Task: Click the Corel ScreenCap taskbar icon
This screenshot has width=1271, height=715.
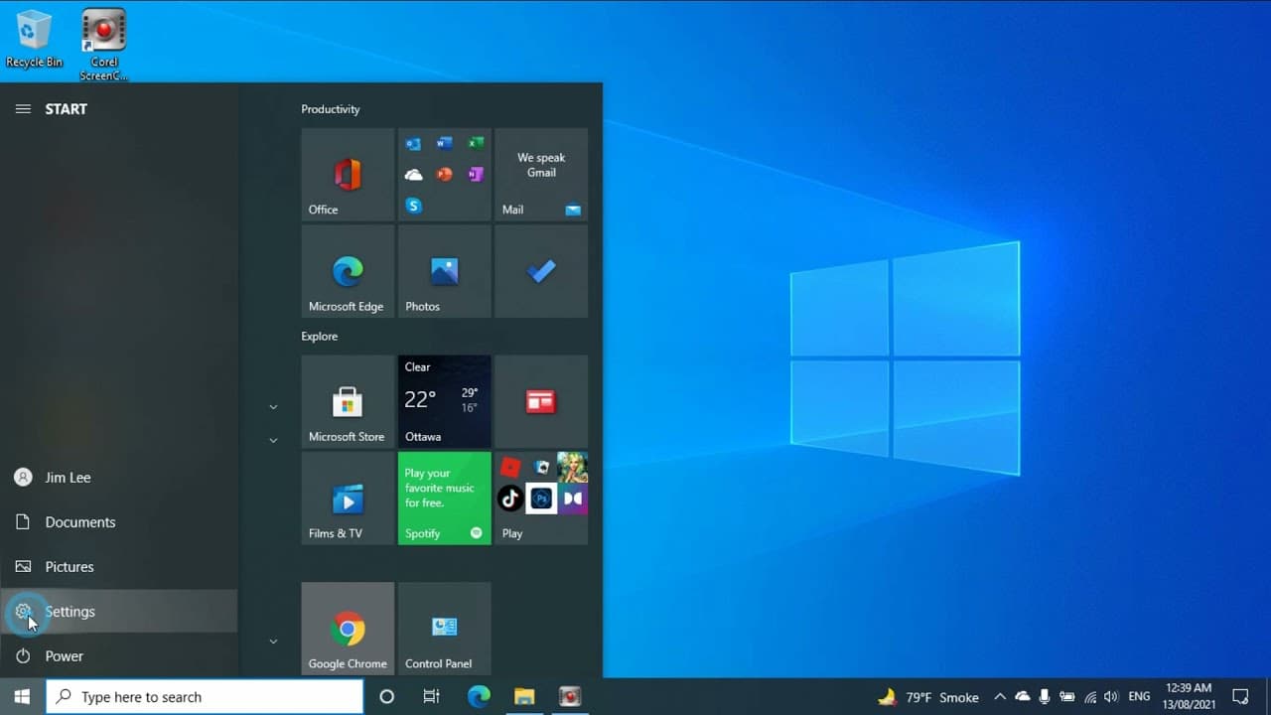Action: pyautogui.click(x=570, y=697)
